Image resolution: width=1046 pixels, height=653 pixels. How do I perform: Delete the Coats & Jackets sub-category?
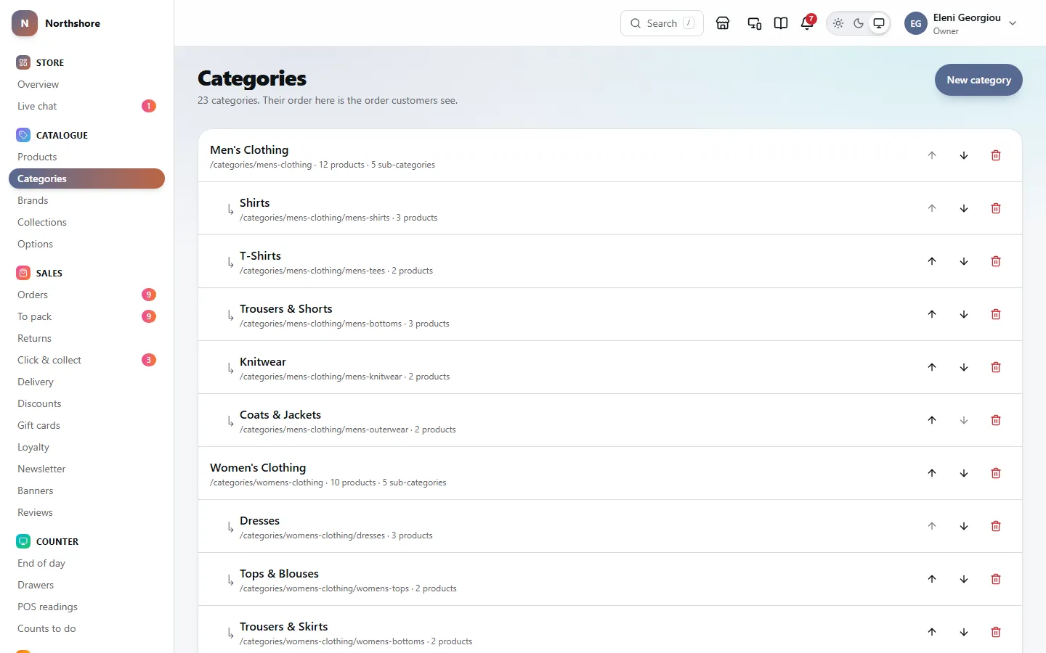point(996,420)
